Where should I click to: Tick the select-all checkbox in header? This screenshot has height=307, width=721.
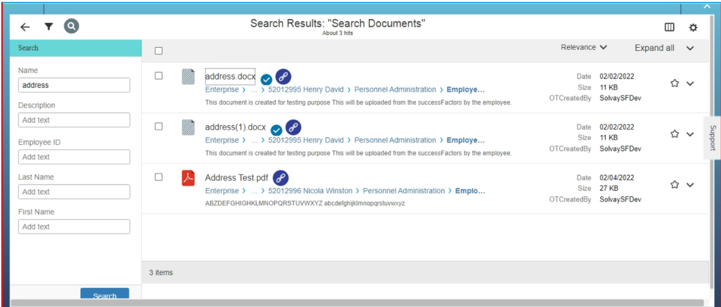159,51
